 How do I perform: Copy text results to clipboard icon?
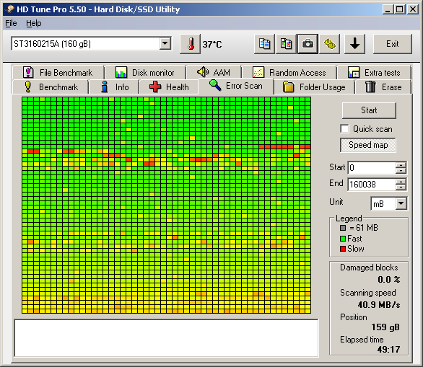[264, 44]
